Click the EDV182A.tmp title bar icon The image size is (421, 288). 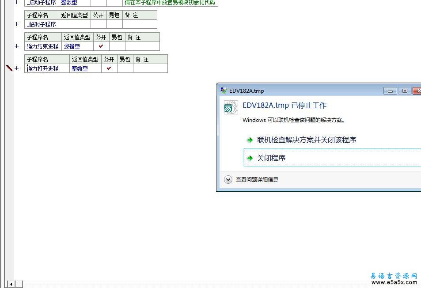(224, 91)
